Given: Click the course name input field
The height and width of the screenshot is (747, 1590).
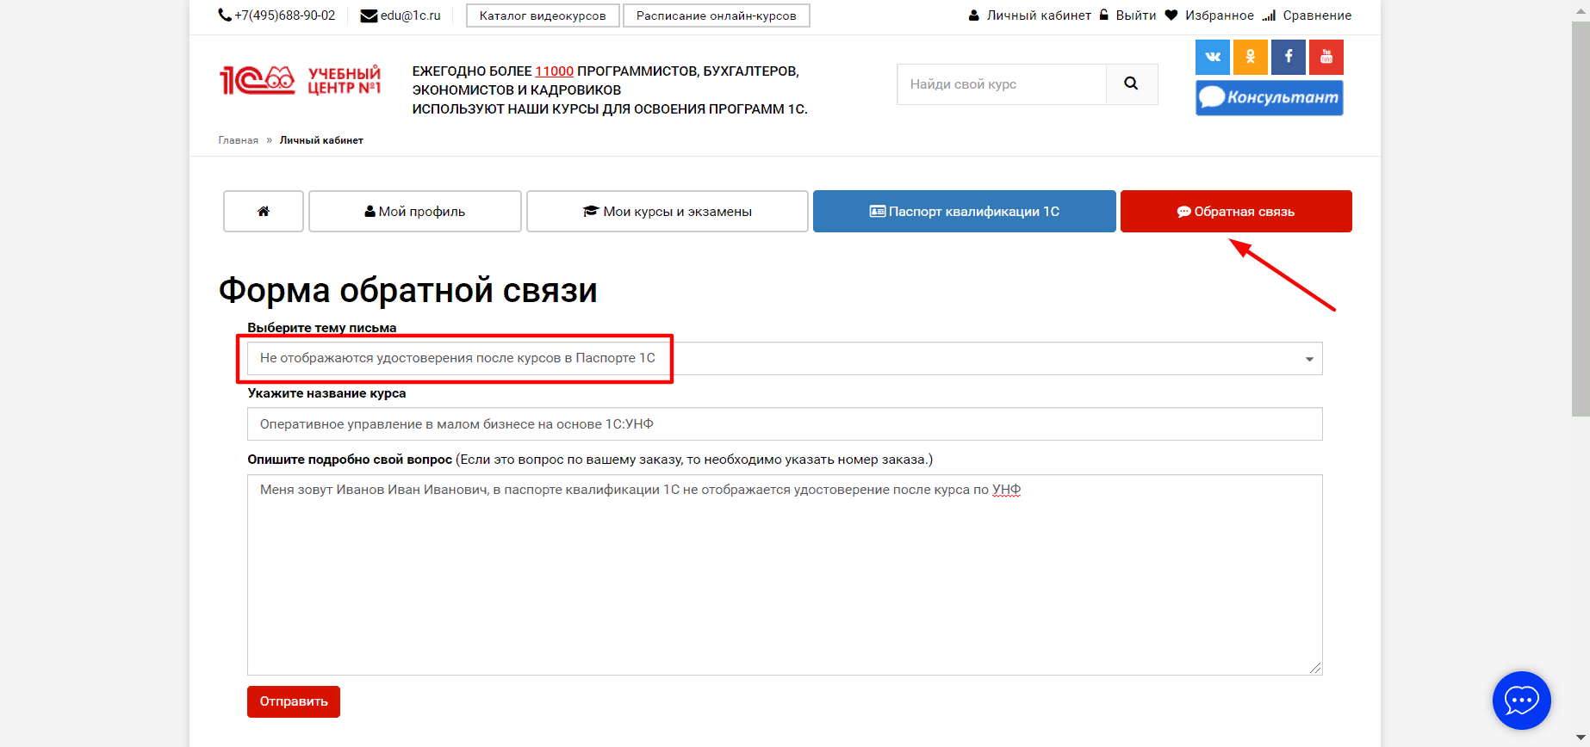Looking at the screenshot, I should (x=784, y=424).
